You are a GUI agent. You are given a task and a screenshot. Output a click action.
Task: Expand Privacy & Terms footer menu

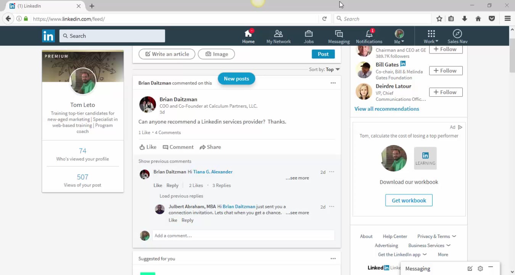point(436,236)
